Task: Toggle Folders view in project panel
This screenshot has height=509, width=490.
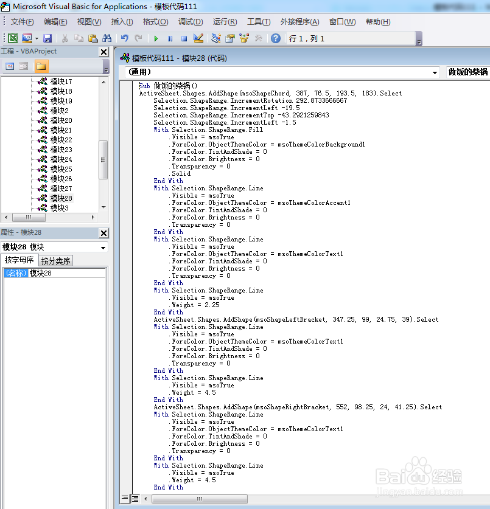Action: pos(41,66)
